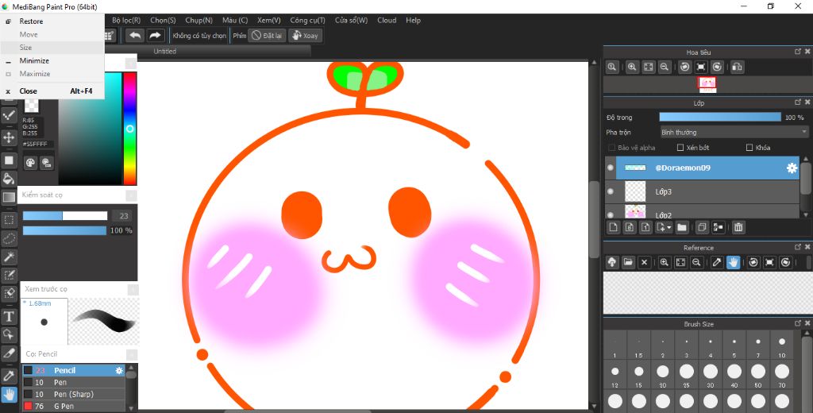Open the Pha trộn blend mode dropdown
Image resolution: width=813 pixels, height=413 pixels.
pyautogui.click(x=734, y=133)
